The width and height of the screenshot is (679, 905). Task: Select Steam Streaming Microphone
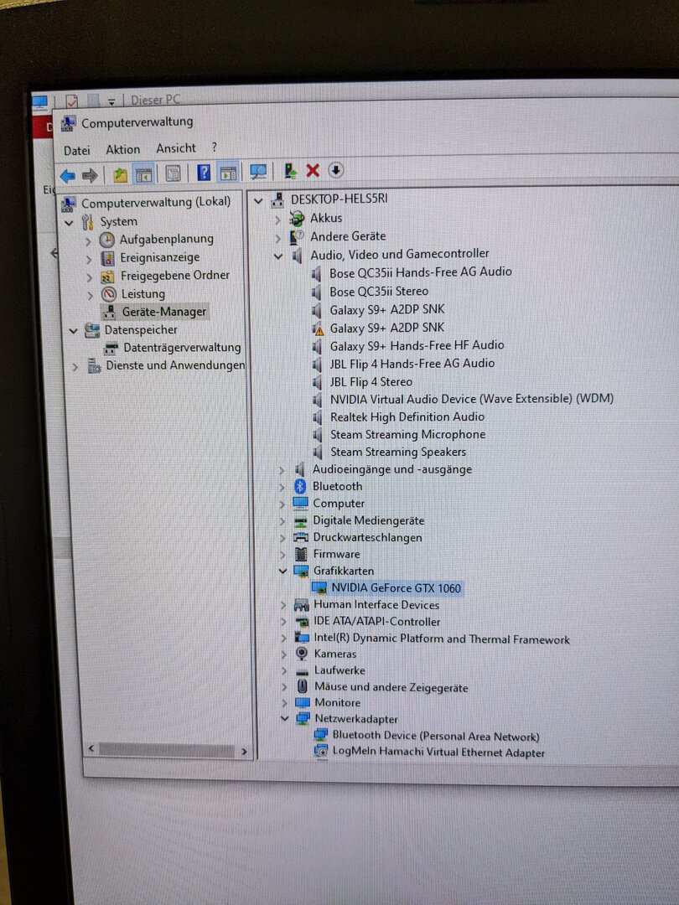(407, 435)
